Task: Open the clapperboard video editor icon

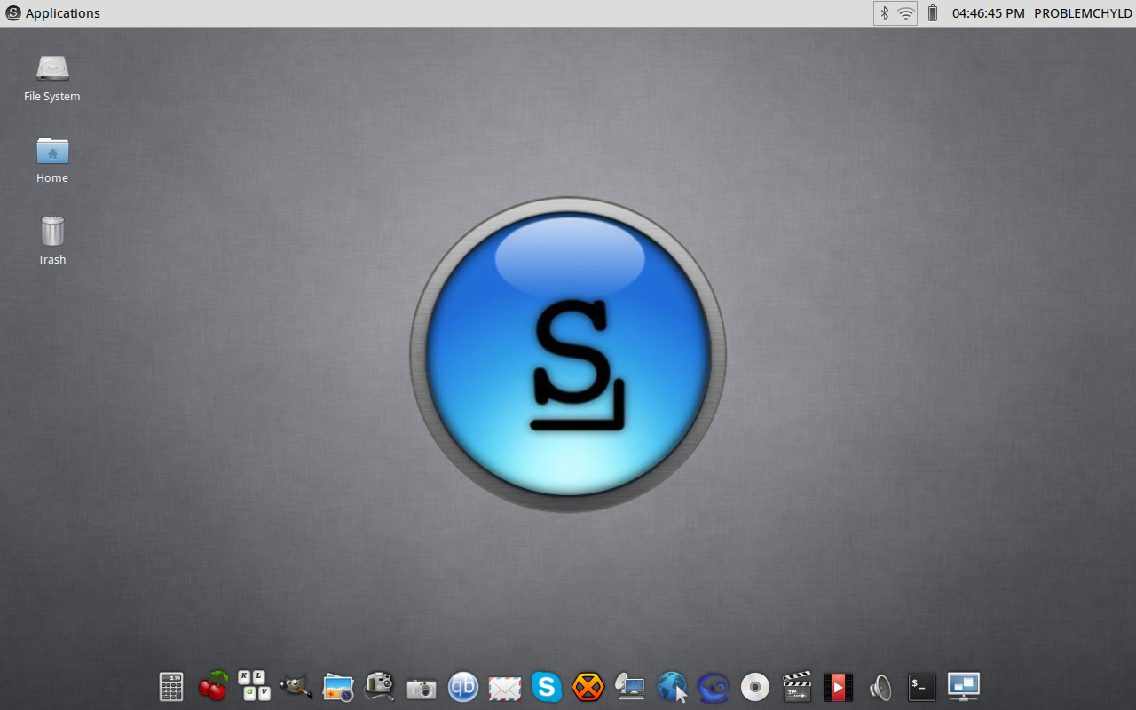Action: coord(797,687)
